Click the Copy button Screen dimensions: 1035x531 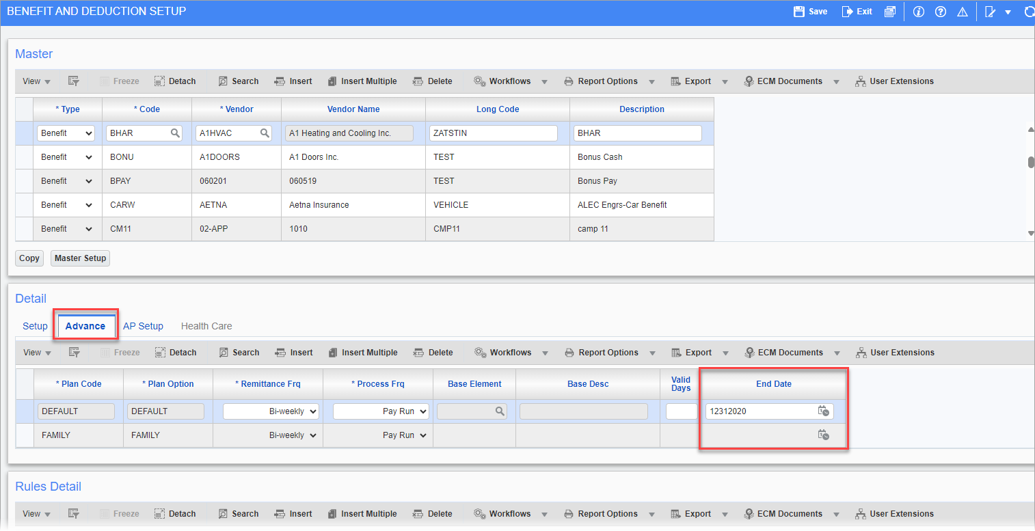coord(29,258)
